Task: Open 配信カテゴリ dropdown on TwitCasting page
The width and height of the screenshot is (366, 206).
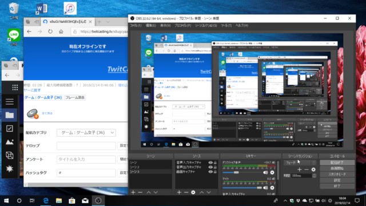Action: [86, 132]
